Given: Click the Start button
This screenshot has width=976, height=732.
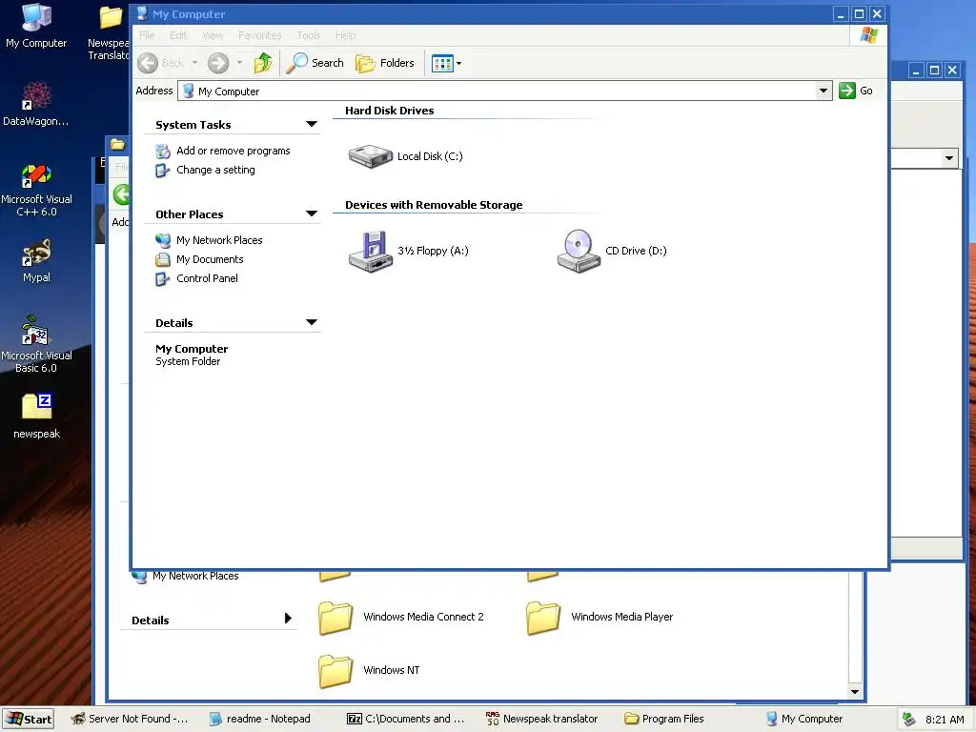Looking at the screenshot, I should tap(28, 719).
